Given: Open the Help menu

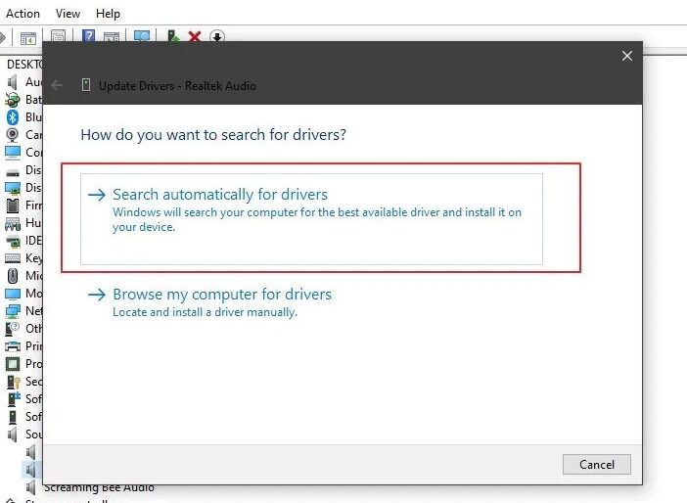Looking at the screenshot, I should pyautogui.click(x=108, y=14).
